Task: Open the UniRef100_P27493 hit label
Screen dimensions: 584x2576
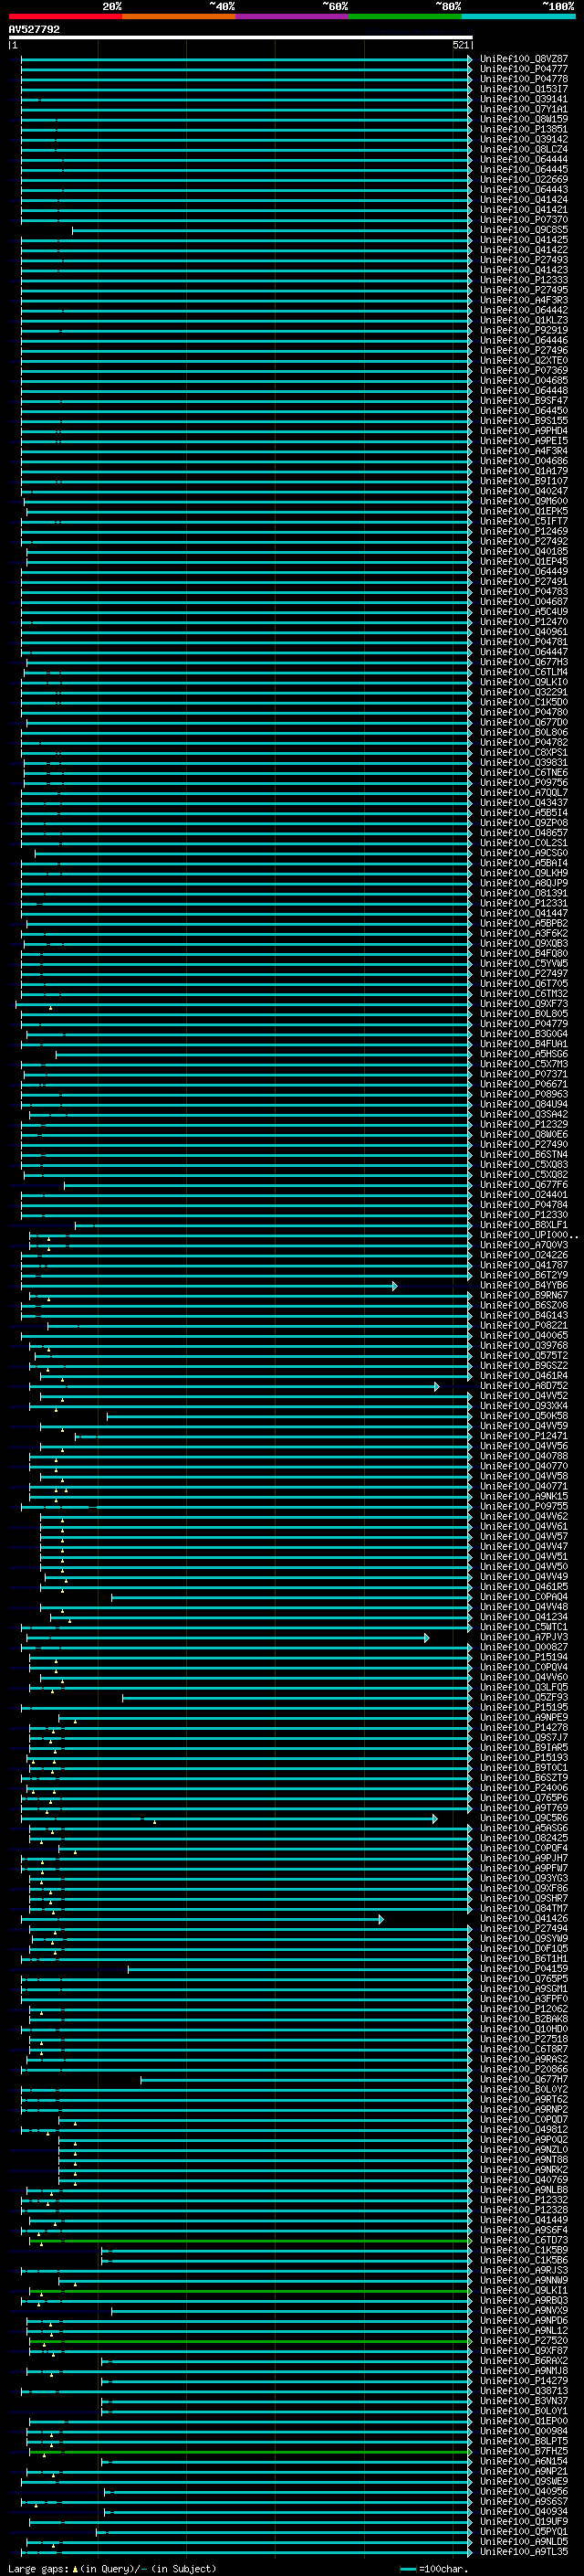Action: point(524,260)
